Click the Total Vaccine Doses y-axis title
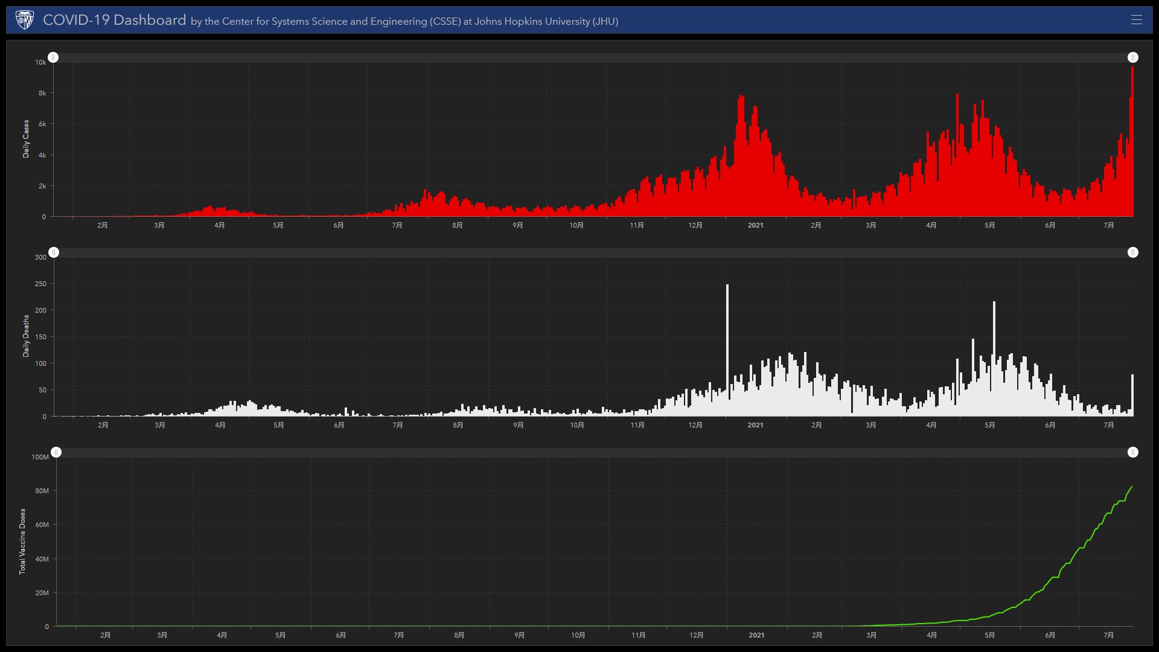 [22, 541]
